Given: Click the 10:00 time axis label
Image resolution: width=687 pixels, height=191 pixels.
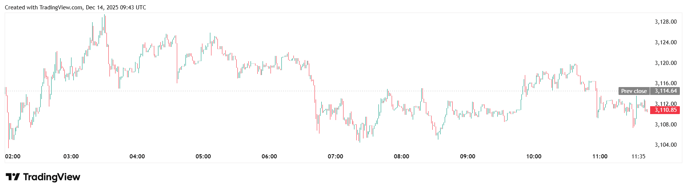Looking at the screenshot, I should 533,156.
